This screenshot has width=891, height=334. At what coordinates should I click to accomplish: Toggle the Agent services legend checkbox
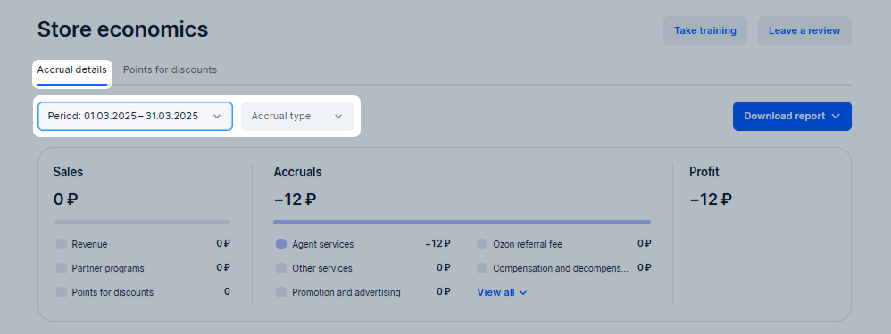click(281, 244)
